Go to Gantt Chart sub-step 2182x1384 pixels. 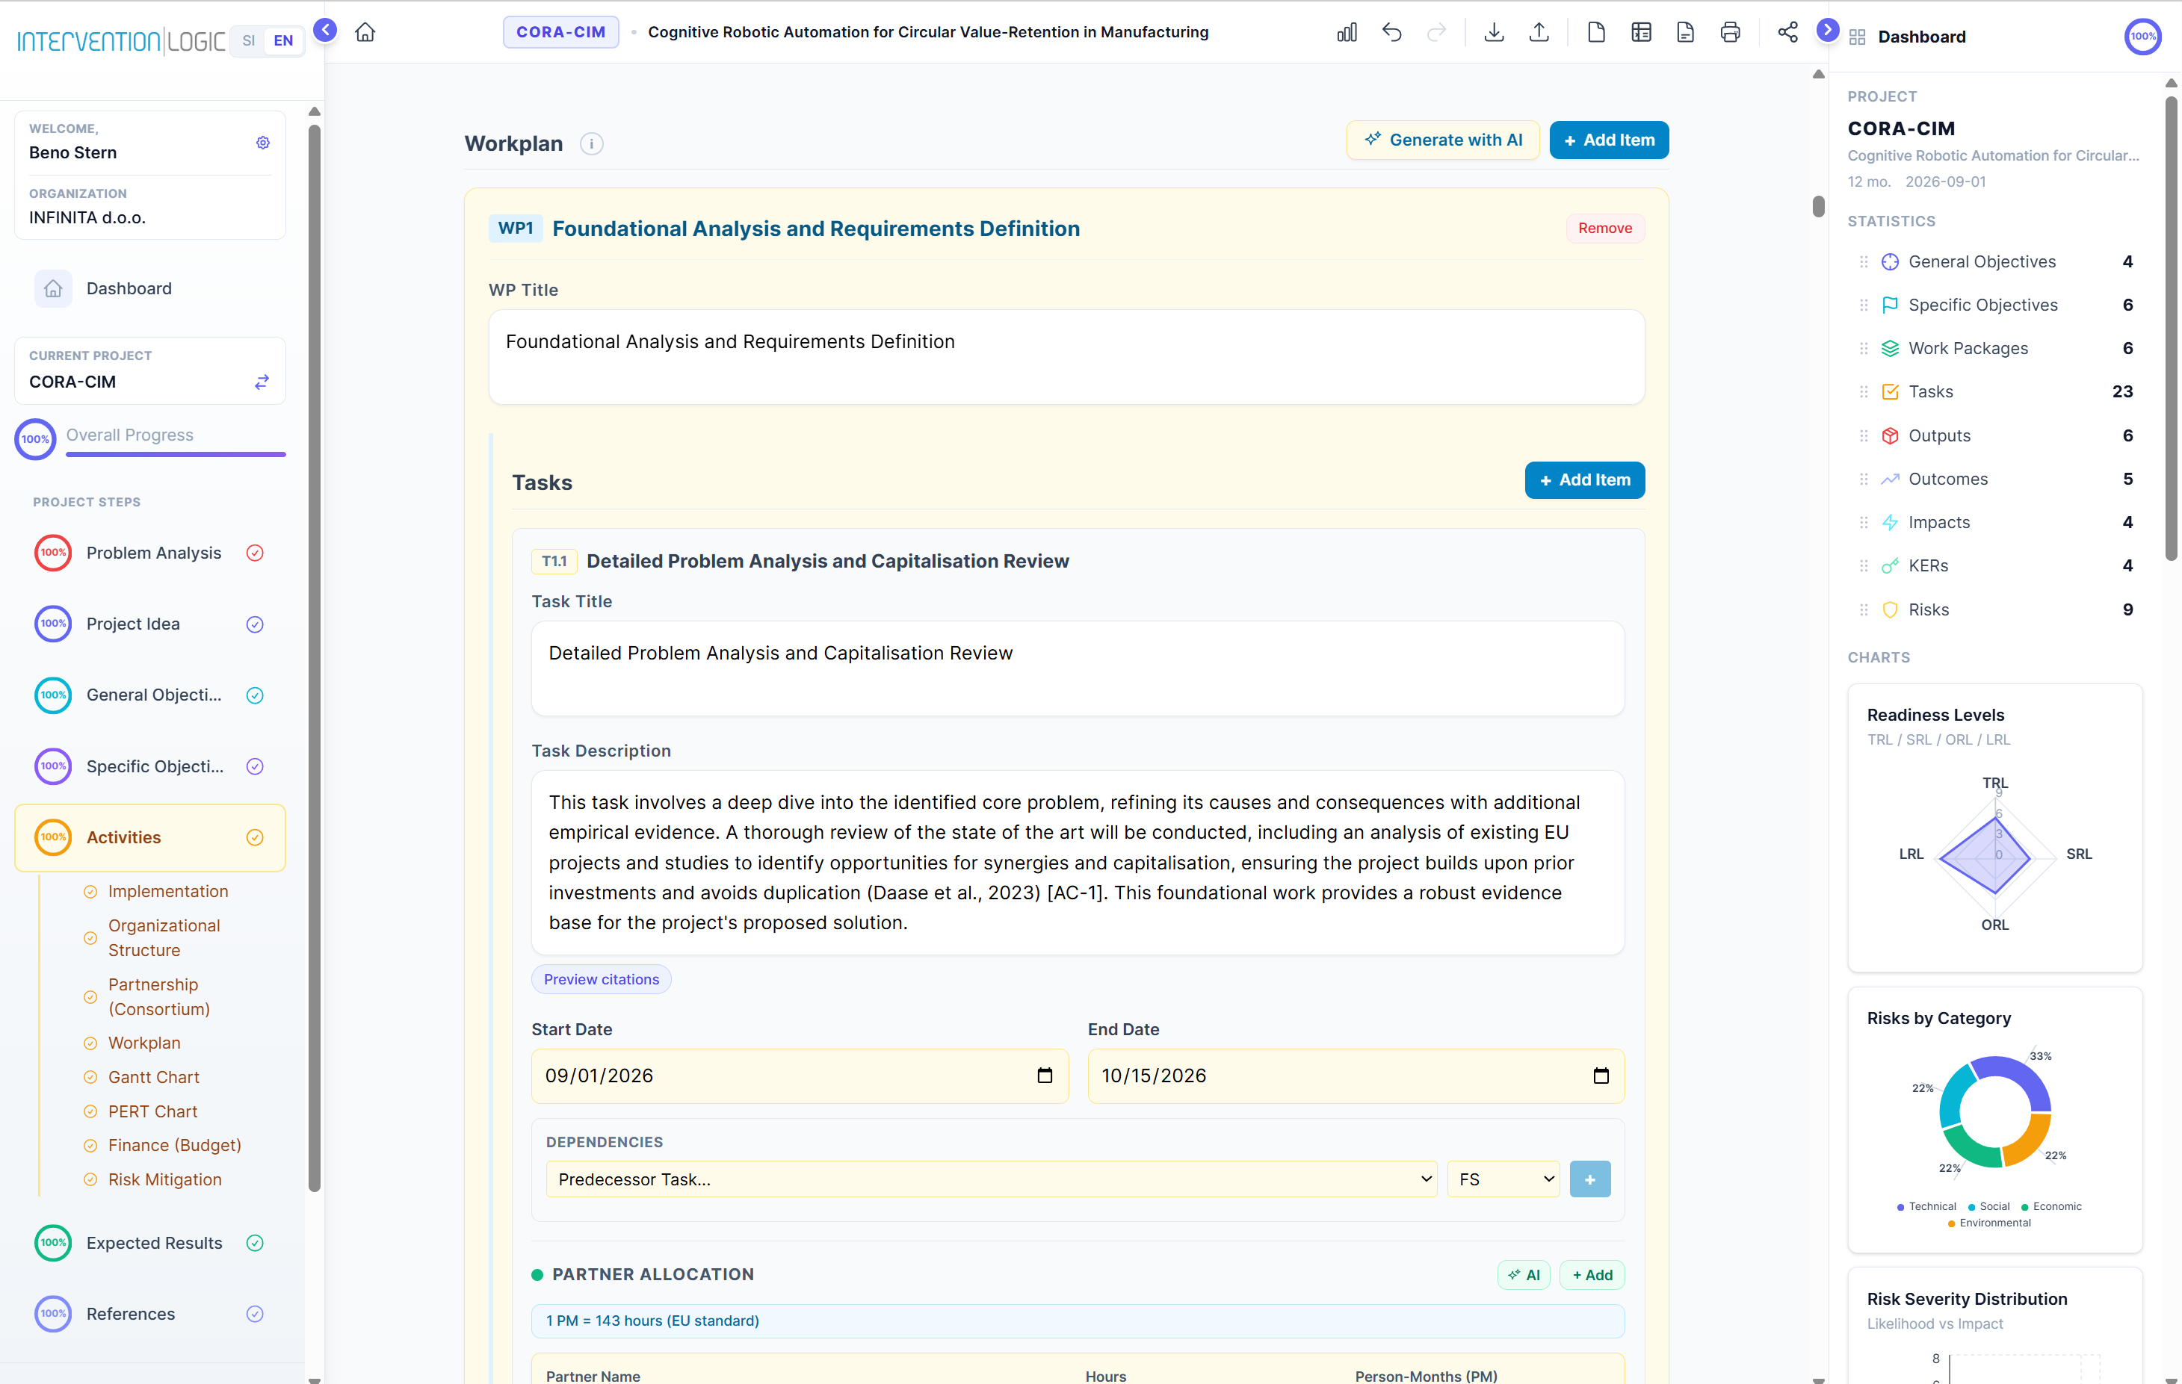point(154,1077)
